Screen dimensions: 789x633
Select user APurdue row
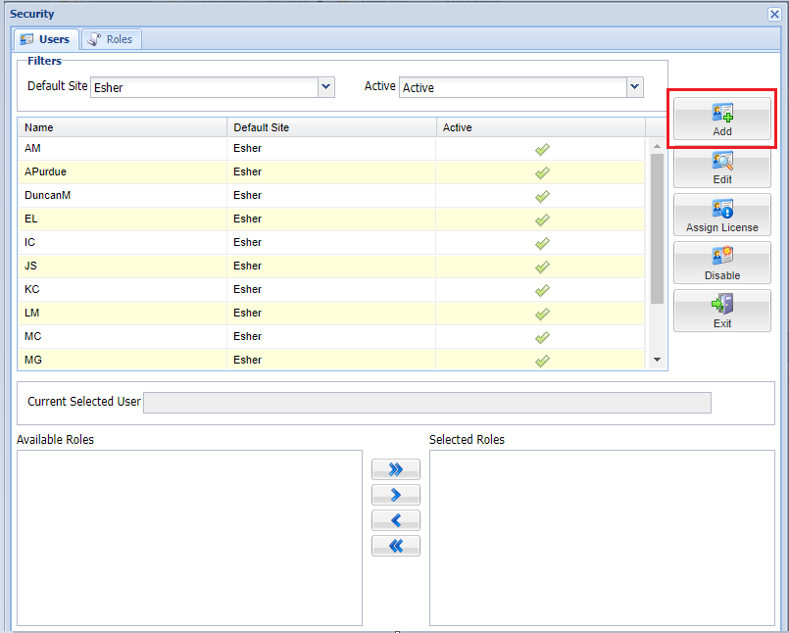pos(331,172)
